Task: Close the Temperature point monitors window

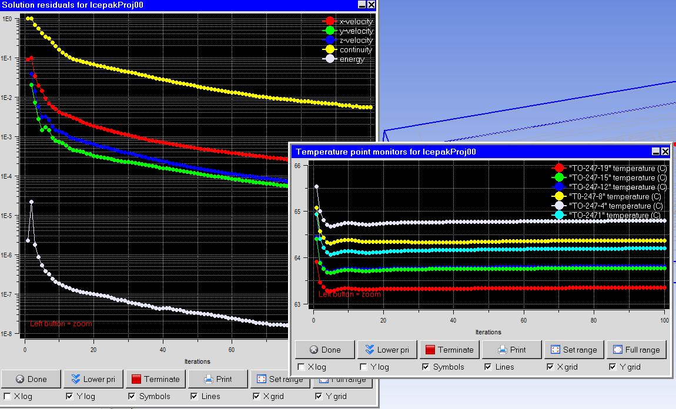Action: pos(665,151)
